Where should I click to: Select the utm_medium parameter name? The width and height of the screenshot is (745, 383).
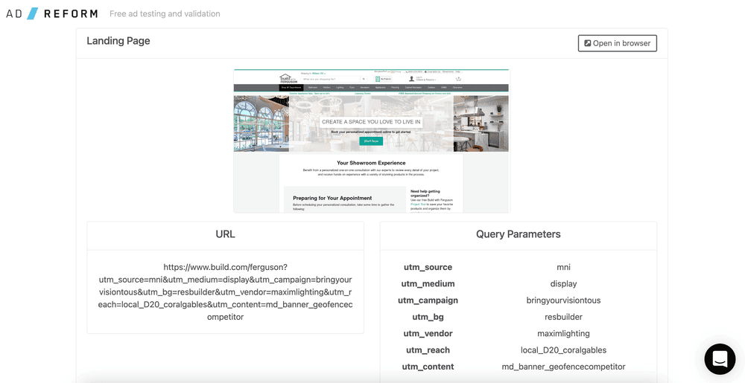[x=428, y=284]
